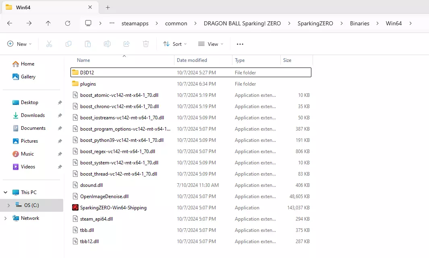Open the New item dropdown
This screenshot has width=429, height=258.
(x=19, y=44)
